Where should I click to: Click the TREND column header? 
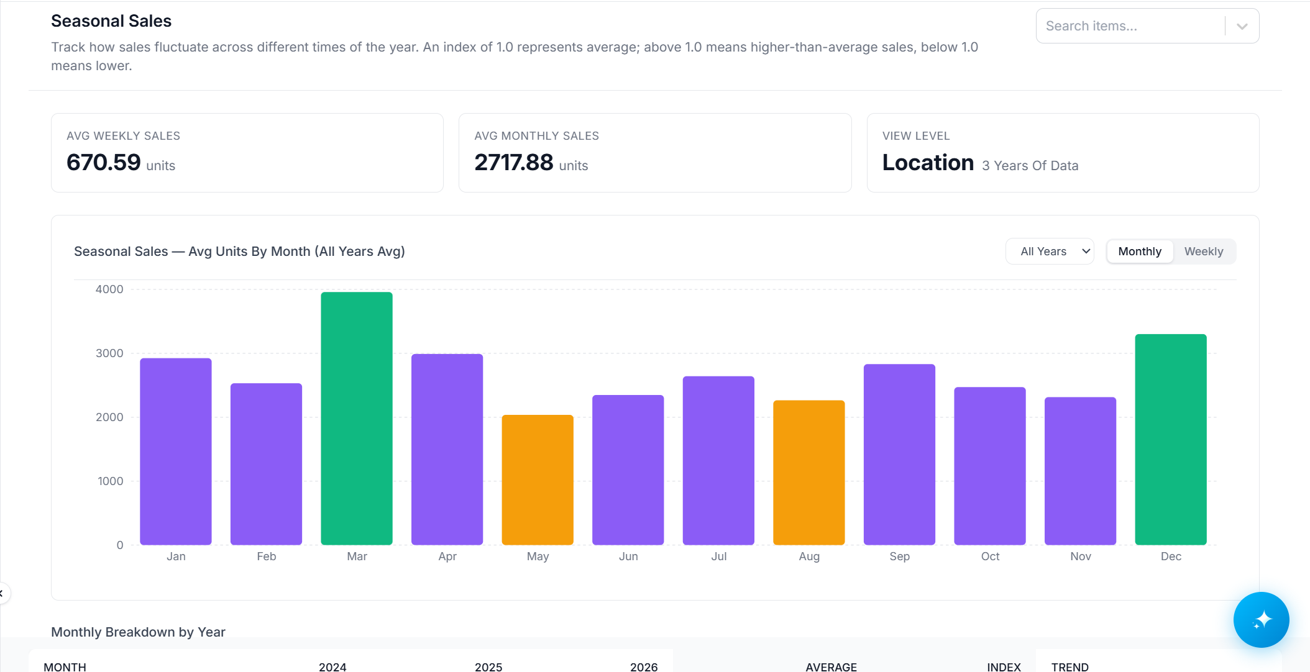click(1070, 666)
